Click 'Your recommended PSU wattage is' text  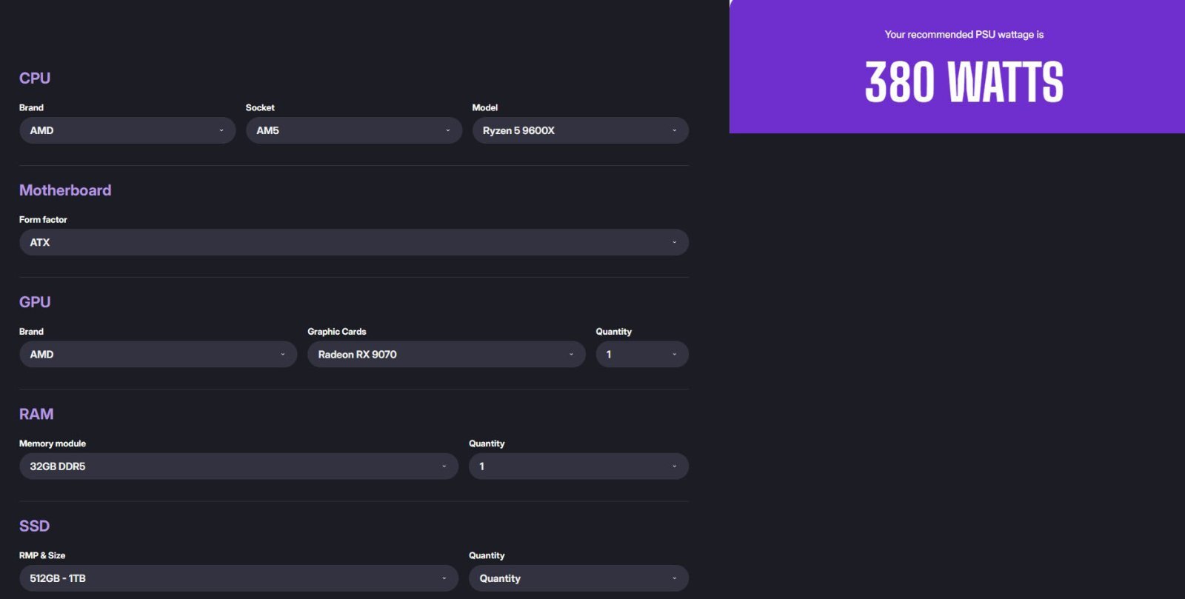point(964,35)
